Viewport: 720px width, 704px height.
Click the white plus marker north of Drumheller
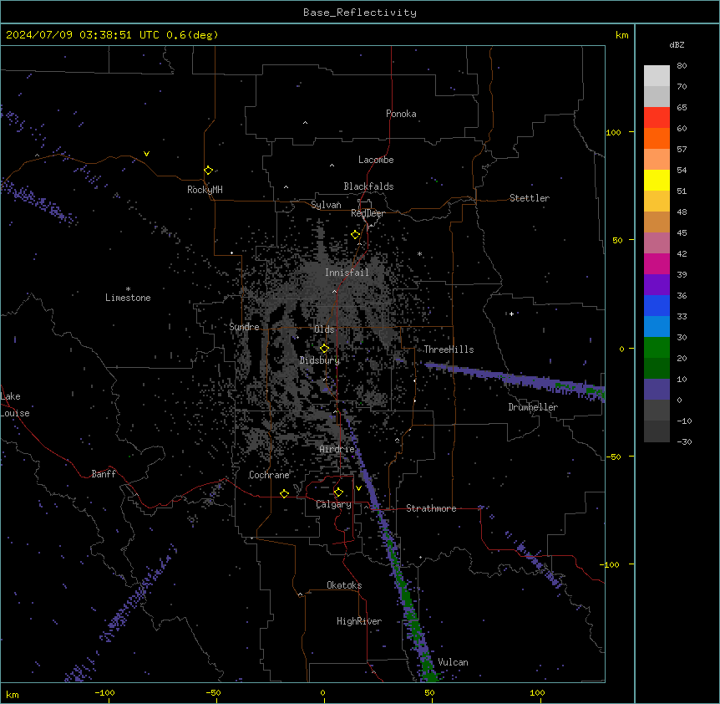point(511,314)
